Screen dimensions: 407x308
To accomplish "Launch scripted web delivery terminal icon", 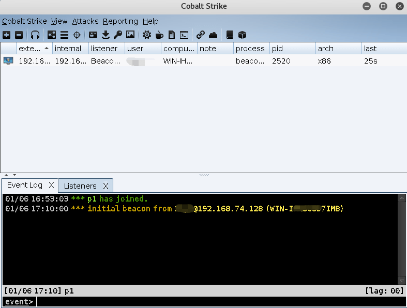I will 184,35.
